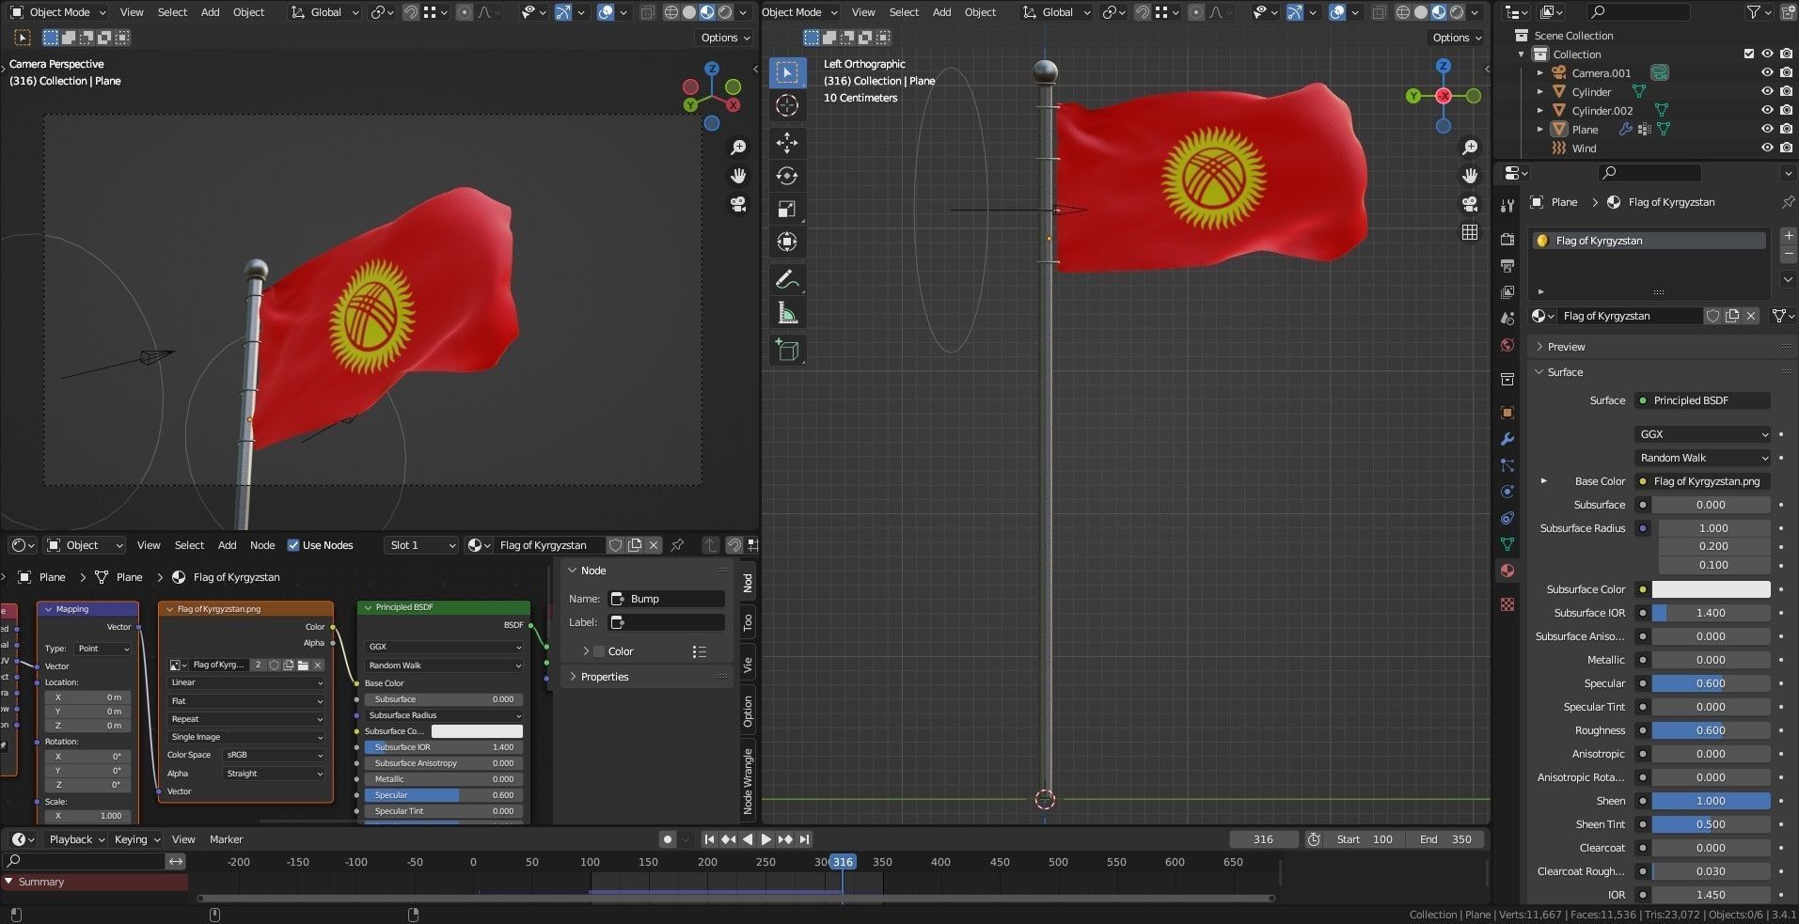Image resolution: width=1799 pixels, height=924 pixels.
Task: Toggle camera view icon in right viewport
Action: pos(1470,204)
